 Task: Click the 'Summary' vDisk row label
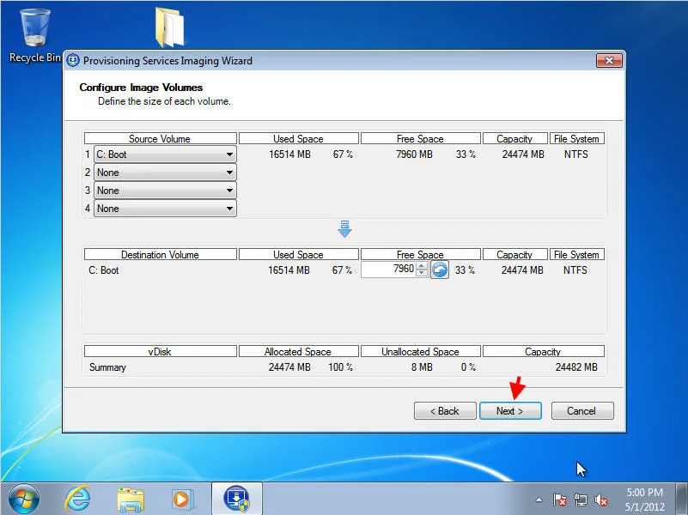[107, 367]
